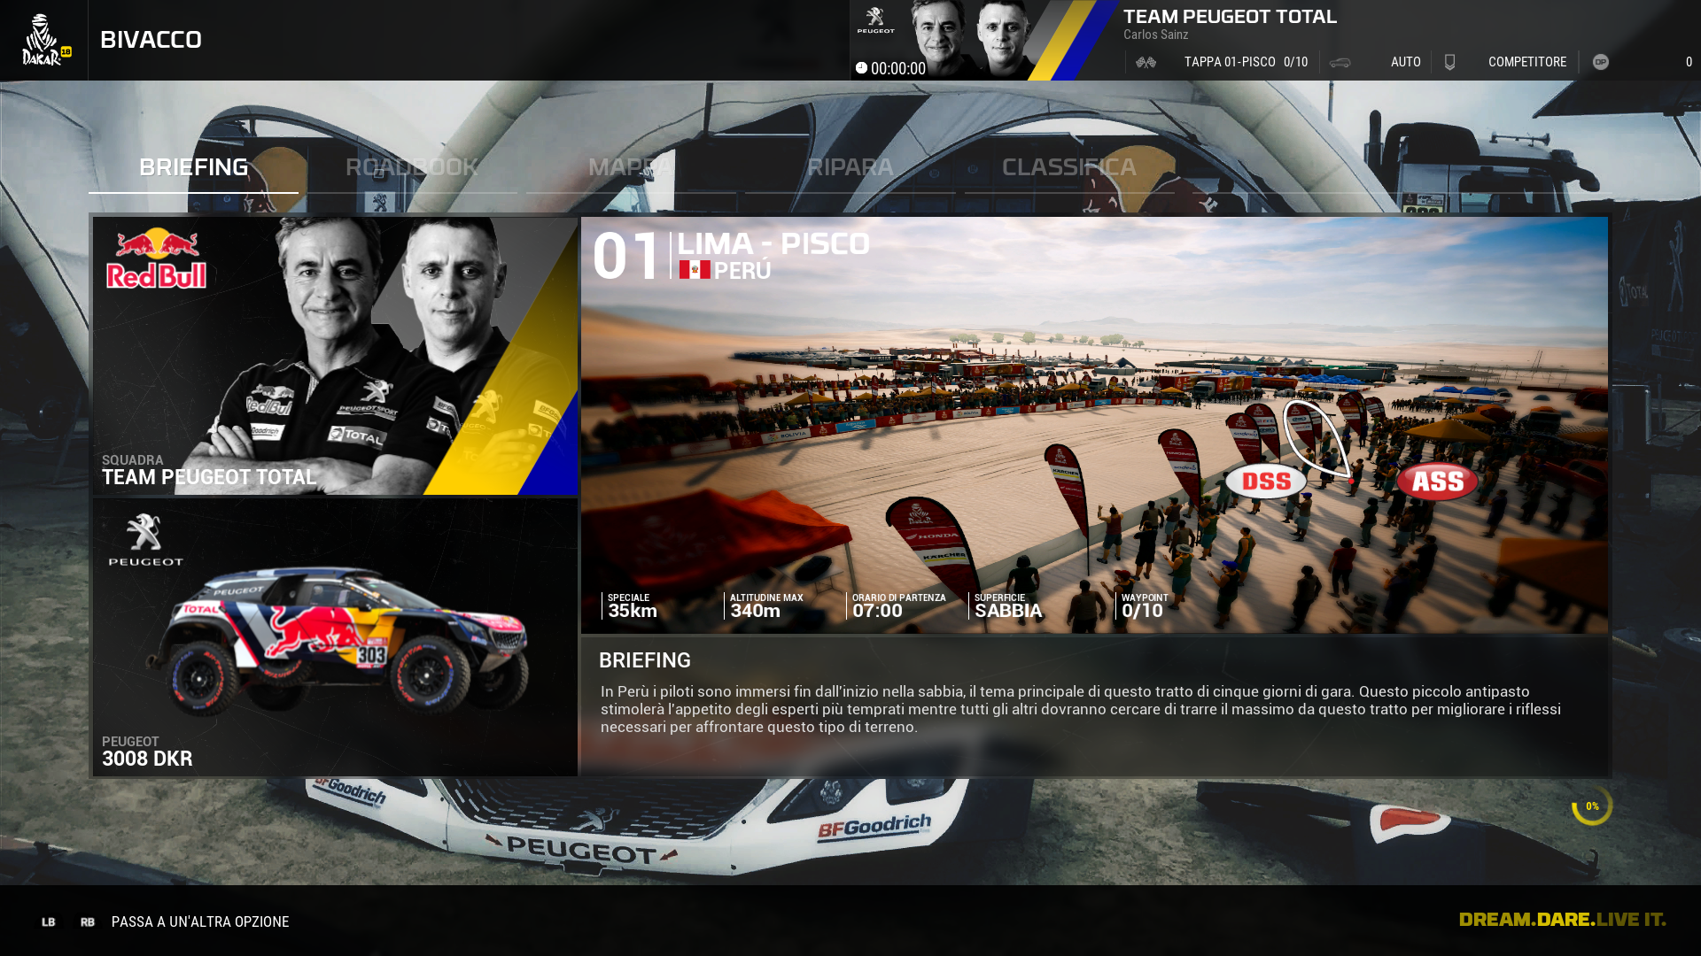Switch to the ROADBOOK tab
Image resolution: width=1701 pixels, height=956 pixels.
point(412,167)
